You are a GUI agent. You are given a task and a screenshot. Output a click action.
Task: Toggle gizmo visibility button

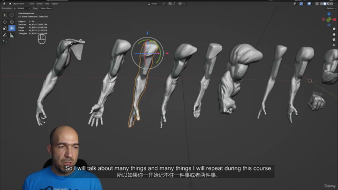point(301,4)
